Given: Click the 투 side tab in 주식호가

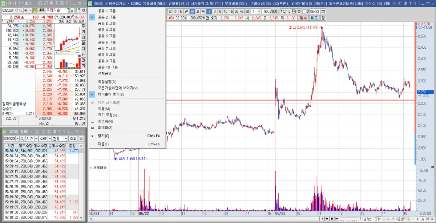Looking at the screenshot, I should [x=83, y=26].
